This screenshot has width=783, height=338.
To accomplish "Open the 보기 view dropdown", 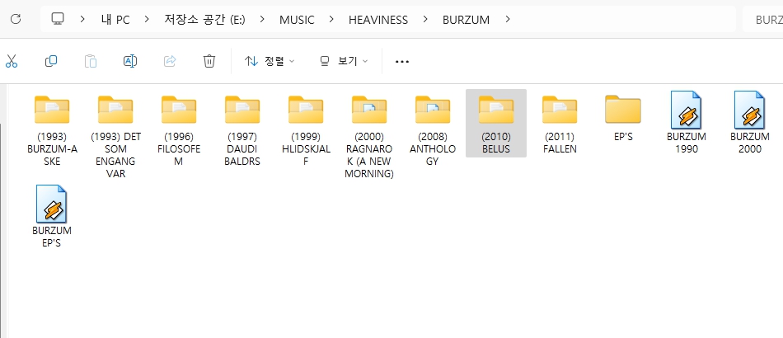I will point(344,61).
